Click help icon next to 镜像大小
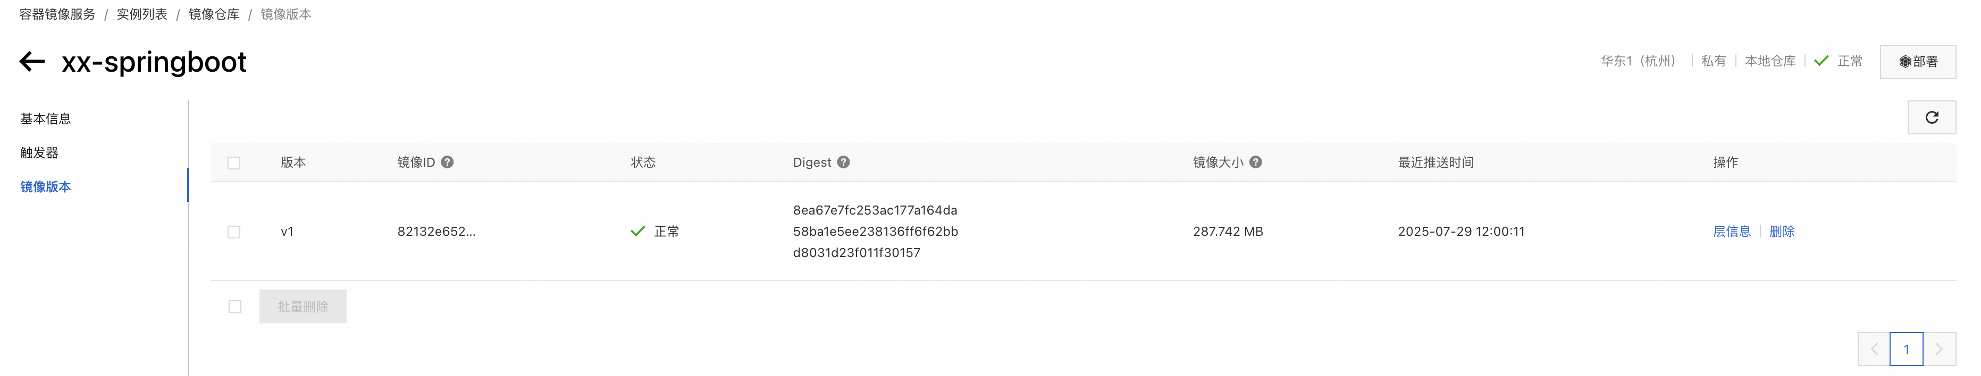This screenshot has height=376, width=1981. pos(1256,162)
